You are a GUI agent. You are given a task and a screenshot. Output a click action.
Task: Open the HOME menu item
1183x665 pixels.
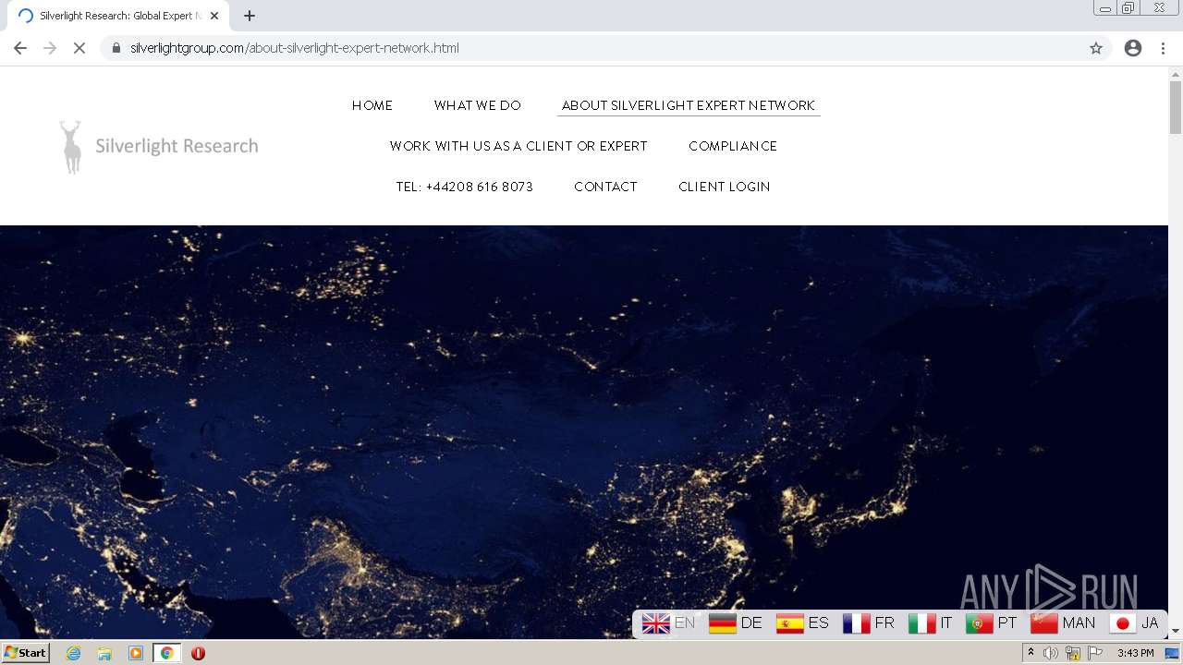pos(372,105)
